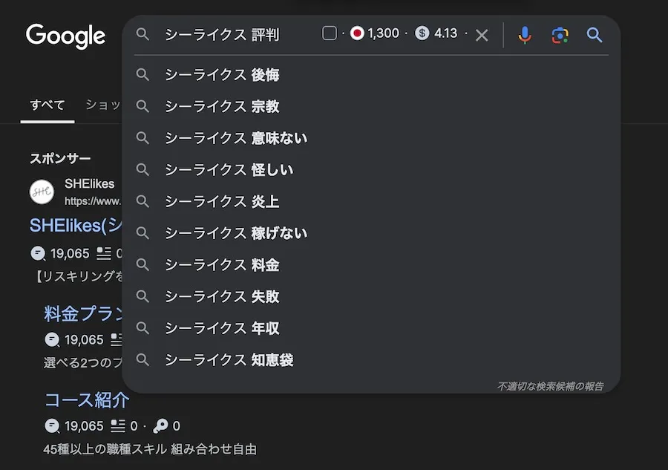Click the スポンサー label
Viewport: 668px width, 470px height.
(60, 158)
